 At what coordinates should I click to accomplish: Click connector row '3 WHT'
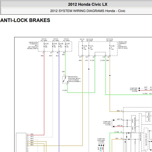coord(30,138)
